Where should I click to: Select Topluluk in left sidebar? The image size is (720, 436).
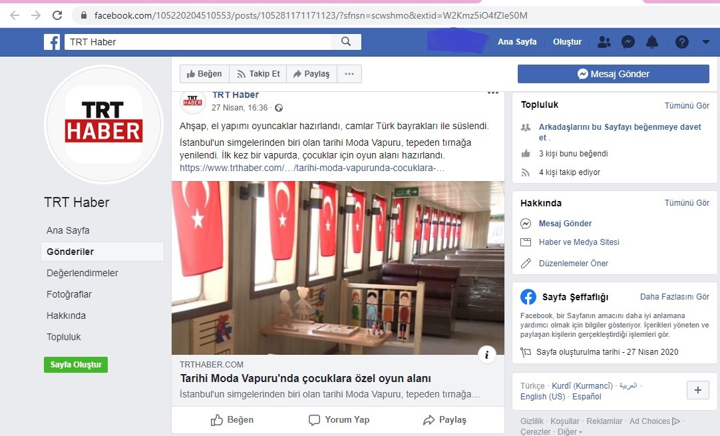coord(64,337)
